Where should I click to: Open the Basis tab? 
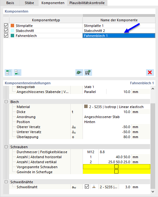[x=10, y=3]
